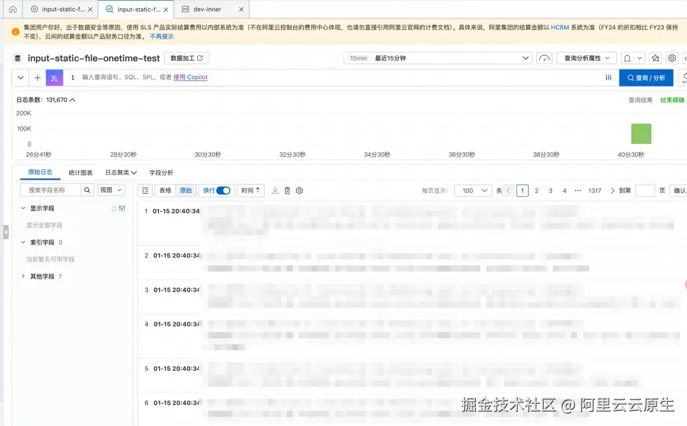
Task: Open log display settings gear icon
Action: pos(300,190)
